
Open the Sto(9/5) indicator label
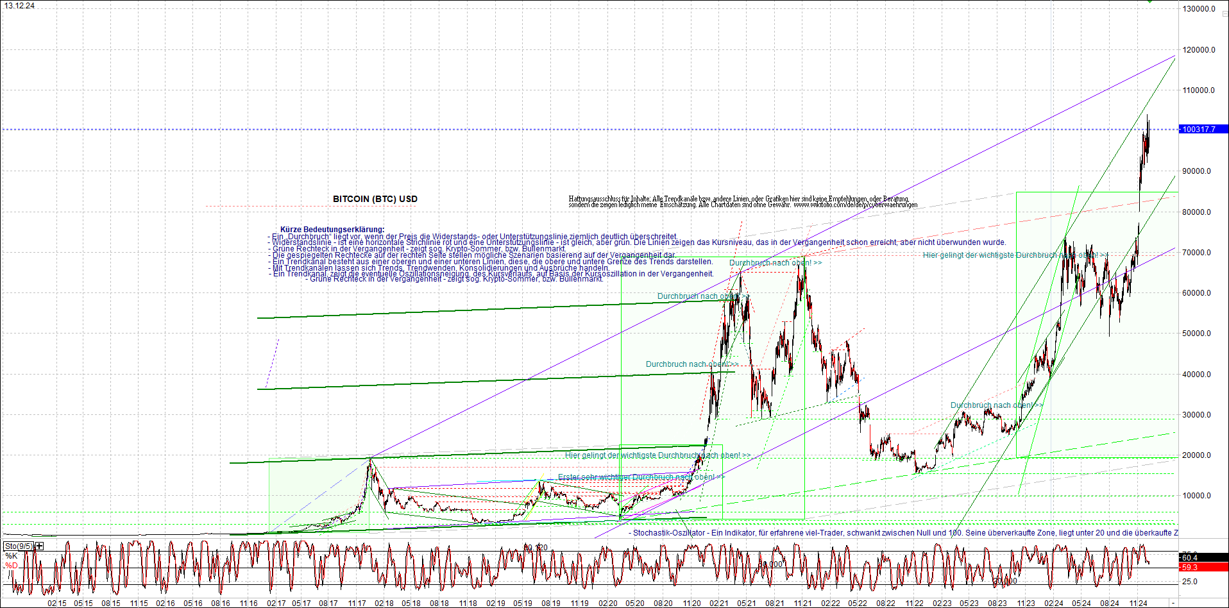pyautogui.click(x=19, y=546)
